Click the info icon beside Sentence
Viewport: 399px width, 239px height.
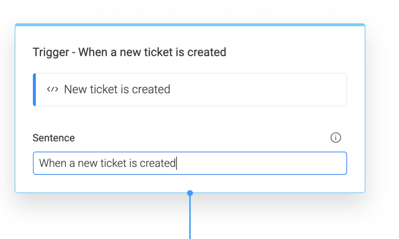336,138
